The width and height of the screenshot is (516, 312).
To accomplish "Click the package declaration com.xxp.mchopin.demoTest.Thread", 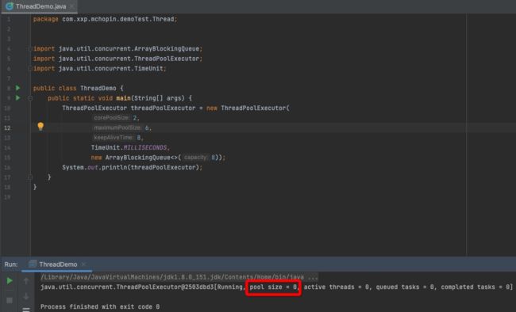I will [x=120, y=19].
